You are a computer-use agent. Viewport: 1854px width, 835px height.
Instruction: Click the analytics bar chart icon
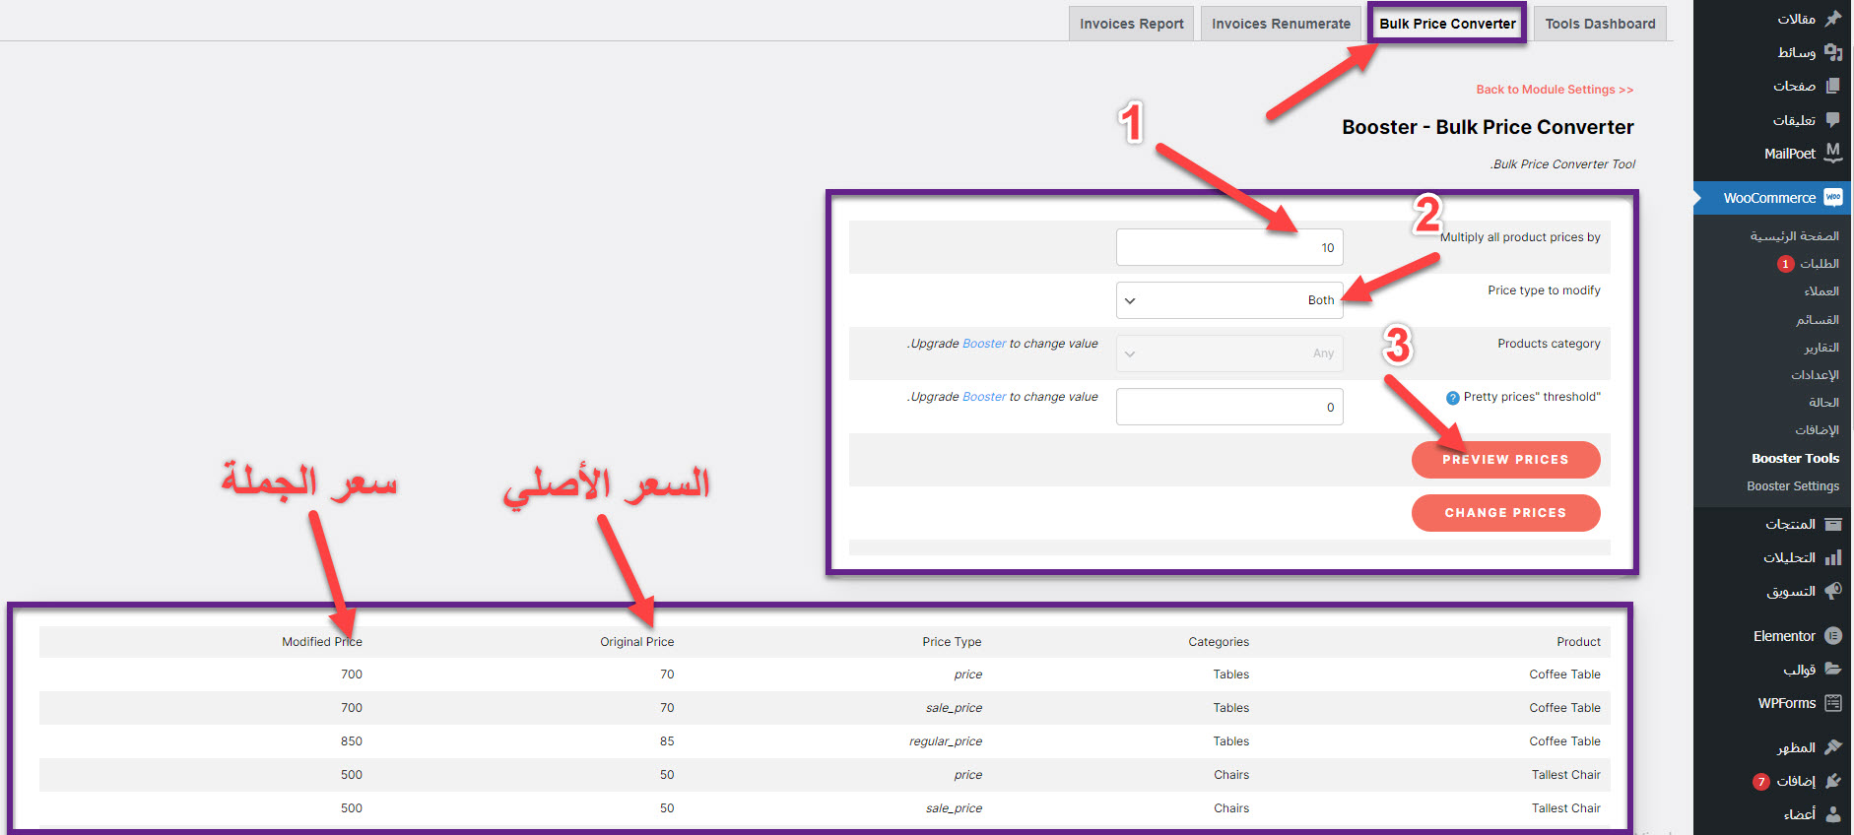click(1832, 557)
